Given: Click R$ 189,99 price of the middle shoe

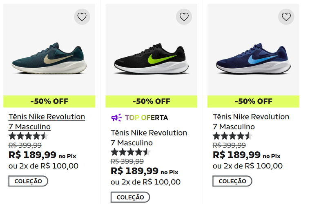Looking at the screenshot, I should tap(134, 171).
